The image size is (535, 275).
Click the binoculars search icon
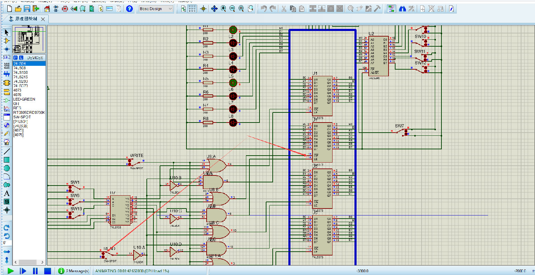[403, 9]
